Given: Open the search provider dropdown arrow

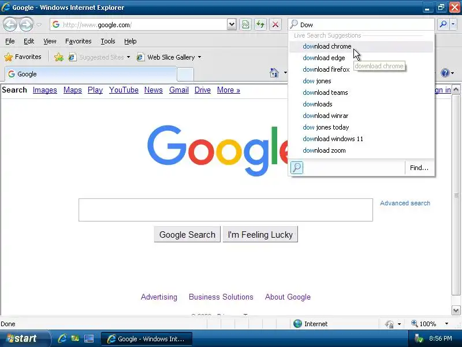Looking at the screenshot, I should click(453, 24).
